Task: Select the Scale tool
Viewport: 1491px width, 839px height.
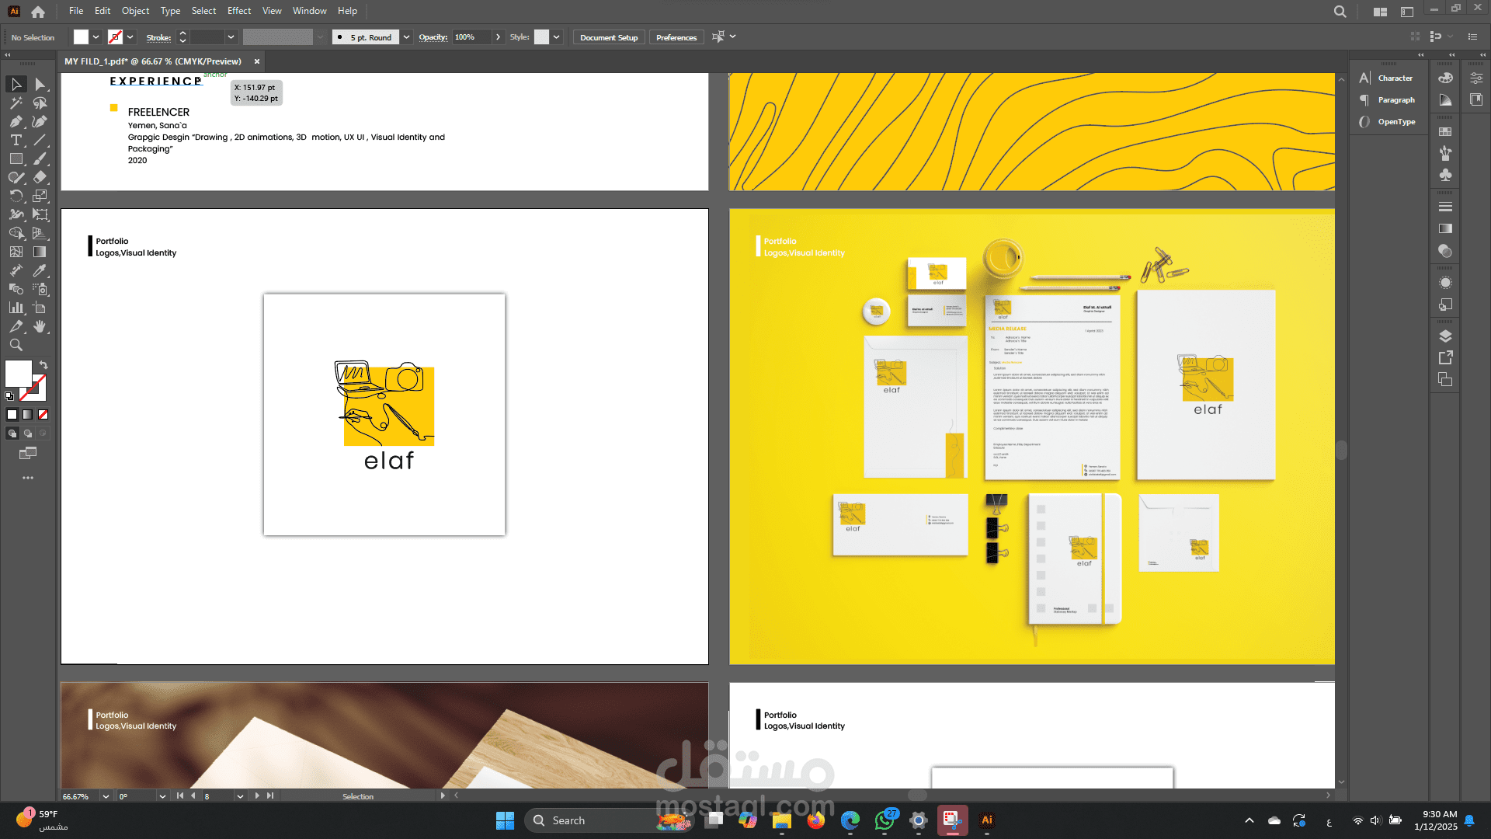Action: point(40,196)
